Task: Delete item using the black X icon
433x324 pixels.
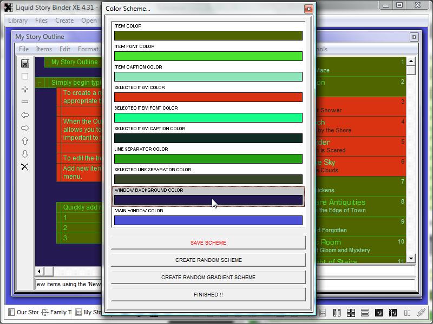Action: point(25,167)
